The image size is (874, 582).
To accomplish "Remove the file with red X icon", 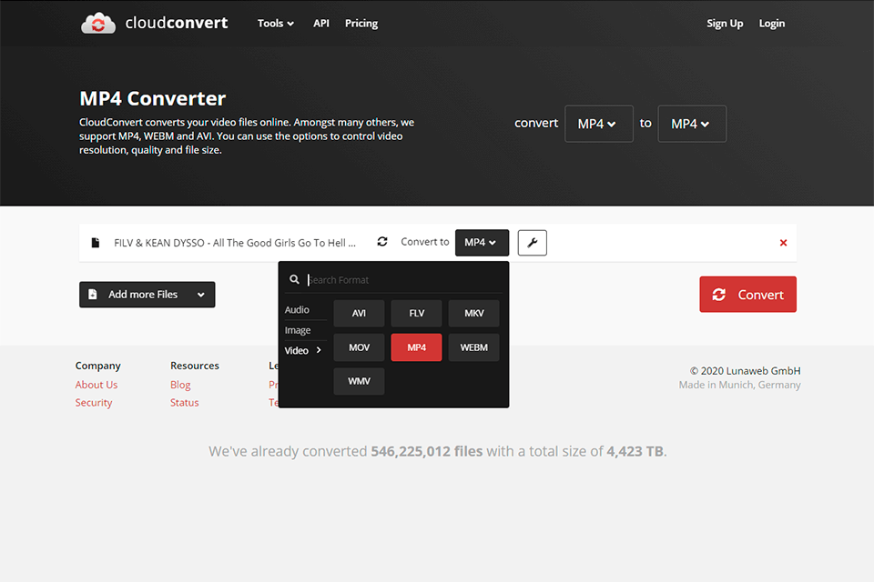I will (783, 243).
